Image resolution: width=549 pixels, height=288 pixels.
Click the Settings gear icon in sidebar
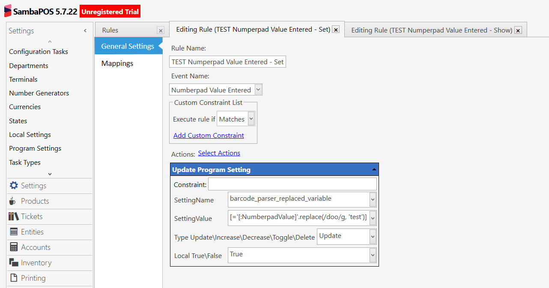click(14, 186)
